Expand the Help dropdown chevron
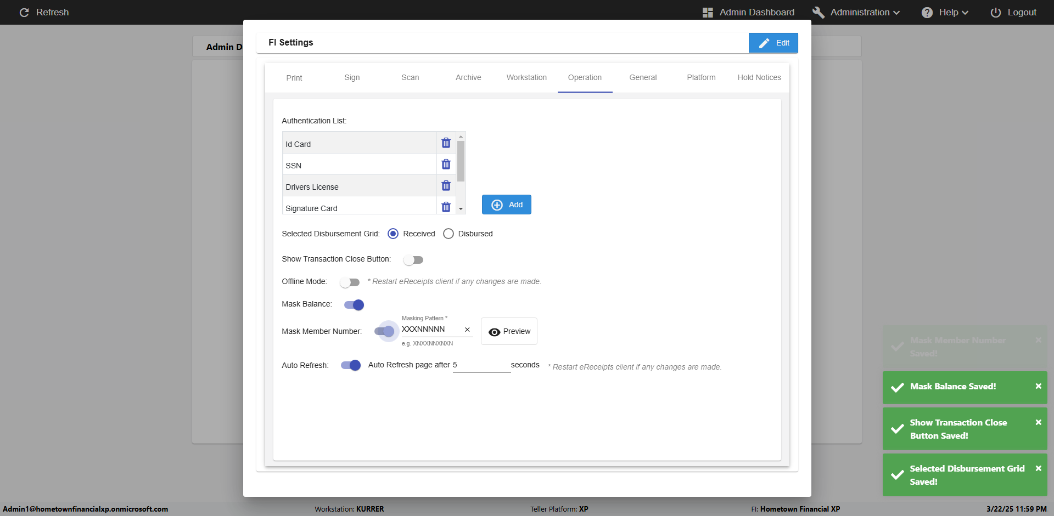 coord(965,13)
